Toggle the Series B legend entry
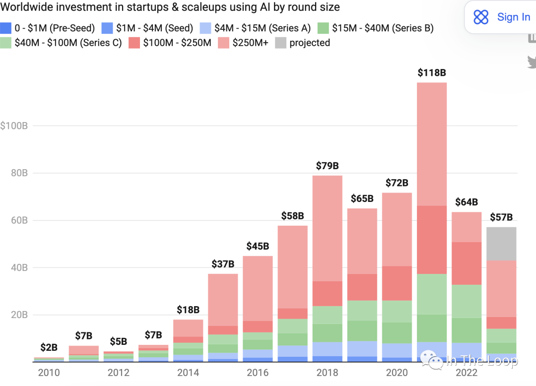The image size is (536, 386). [375, 28]
